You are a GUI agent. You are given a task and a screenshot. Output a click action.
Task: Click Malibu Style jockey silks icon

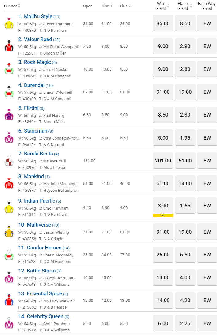click(x=9, y=23)
